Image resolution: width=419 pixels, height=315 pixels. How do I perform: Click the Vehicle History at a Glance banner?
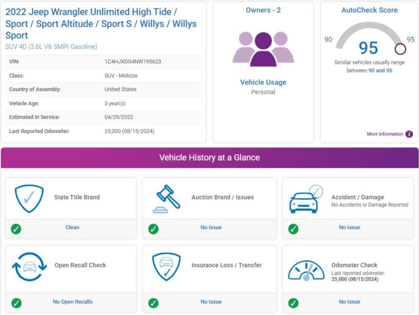click(x=209, y=157)
